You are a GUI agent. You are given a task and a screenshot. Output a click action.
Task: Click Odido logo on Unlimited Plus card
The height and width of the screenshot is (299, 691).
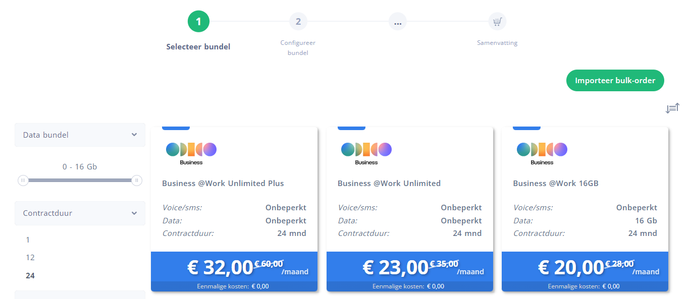click(x=191, y=153)
